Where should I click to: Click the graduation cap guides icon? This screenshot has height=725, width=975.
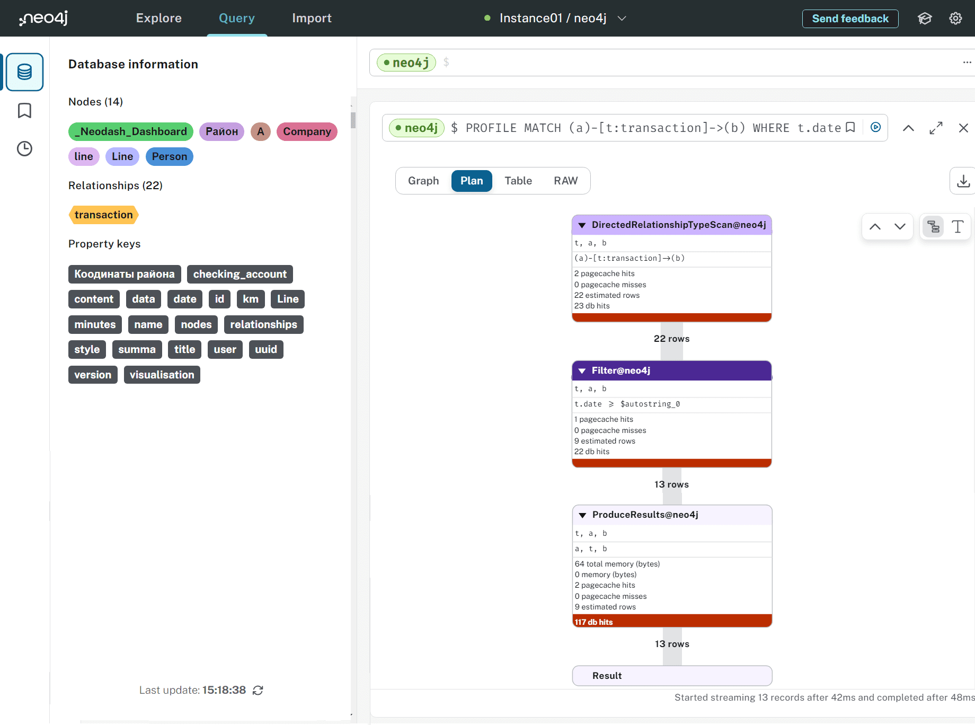pos(925,19)
